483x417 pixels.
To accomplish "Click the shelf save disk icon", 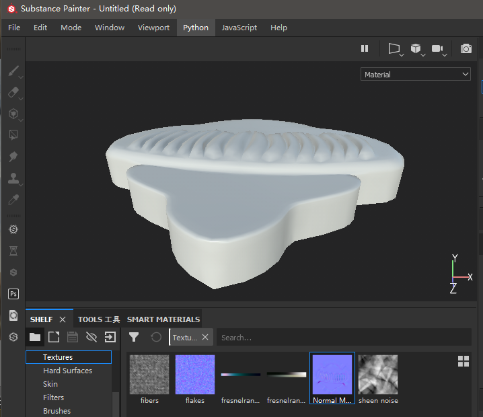I will (73, 337).
